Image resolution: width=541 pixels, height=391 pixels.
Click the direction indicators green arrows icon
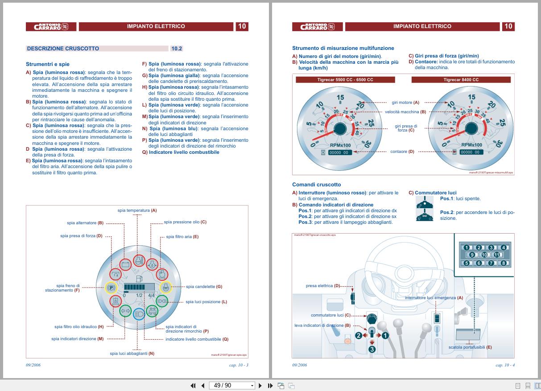click(125, 311)
